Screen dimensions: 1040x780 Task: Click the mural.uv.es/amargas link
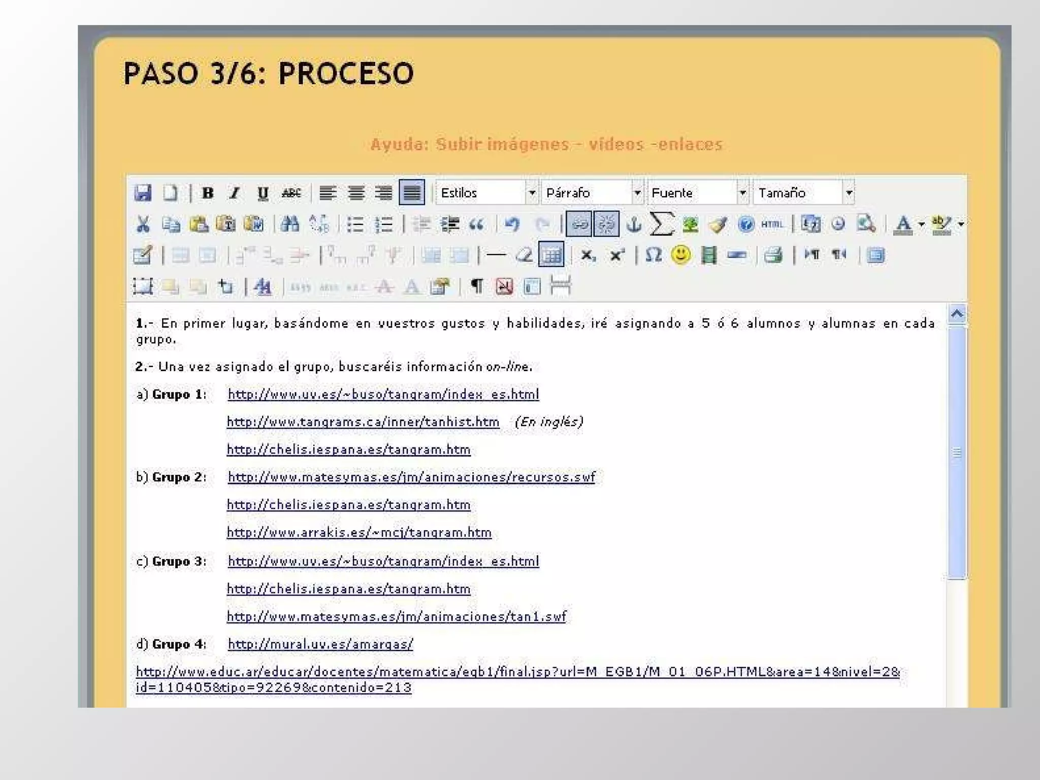320,644
